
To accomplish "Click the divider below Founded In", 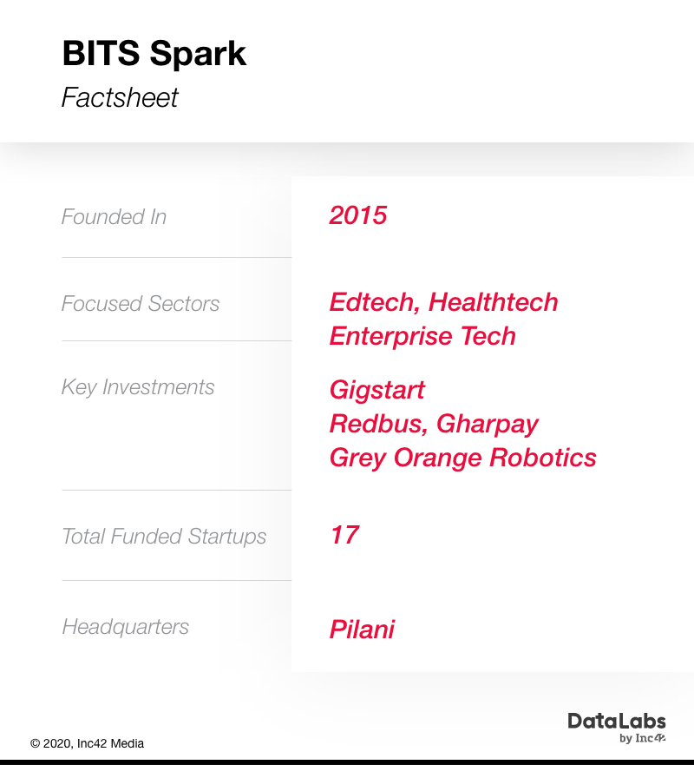I will [176, 258].
